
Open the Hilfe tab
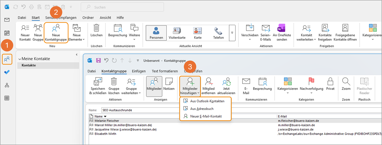coord(120,18)
